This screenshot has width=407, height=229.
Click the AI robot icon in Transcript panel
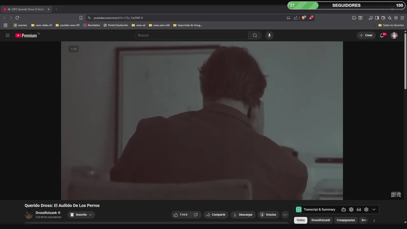coord(343,210)
